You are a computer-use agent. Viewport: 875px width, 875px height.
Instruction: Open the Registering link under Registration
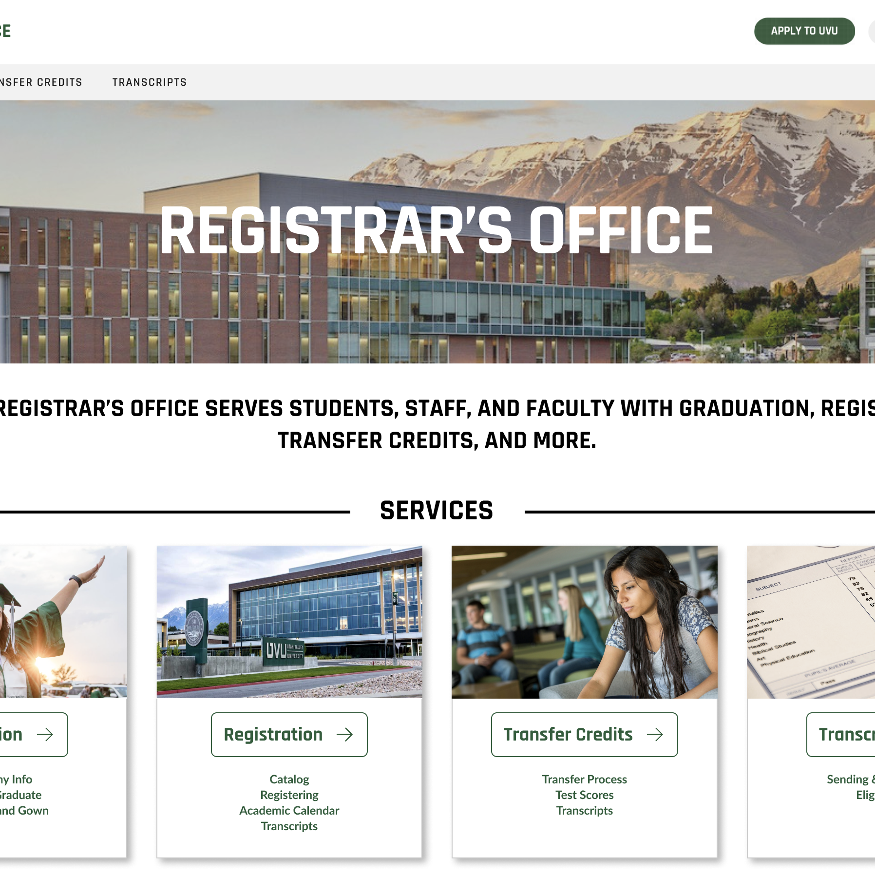pyautogui.click(x=289, y=795)
